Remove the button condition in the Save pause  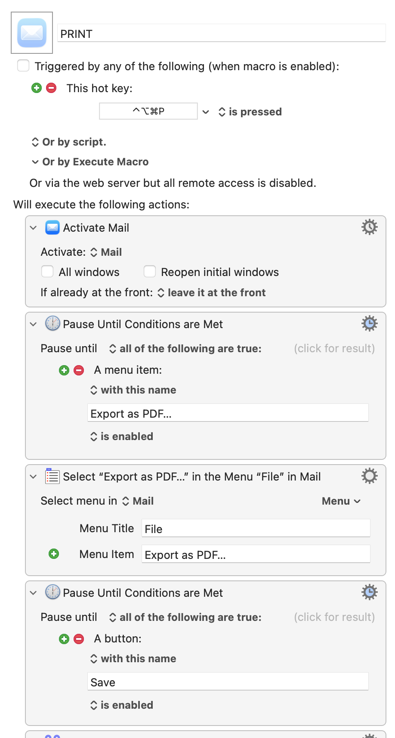coord(79,639)
